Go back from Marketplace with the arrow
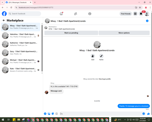This screenshot has height=122, width=152. tap(4, 20)
